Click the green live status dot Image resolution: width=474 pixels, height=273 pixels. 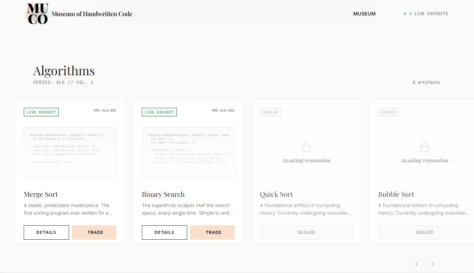point(404,14)
